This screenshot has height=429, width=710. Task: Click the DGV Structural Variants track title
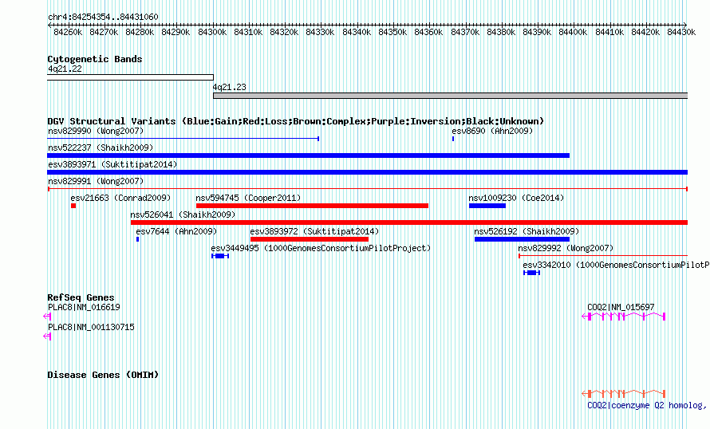(296, 121)
